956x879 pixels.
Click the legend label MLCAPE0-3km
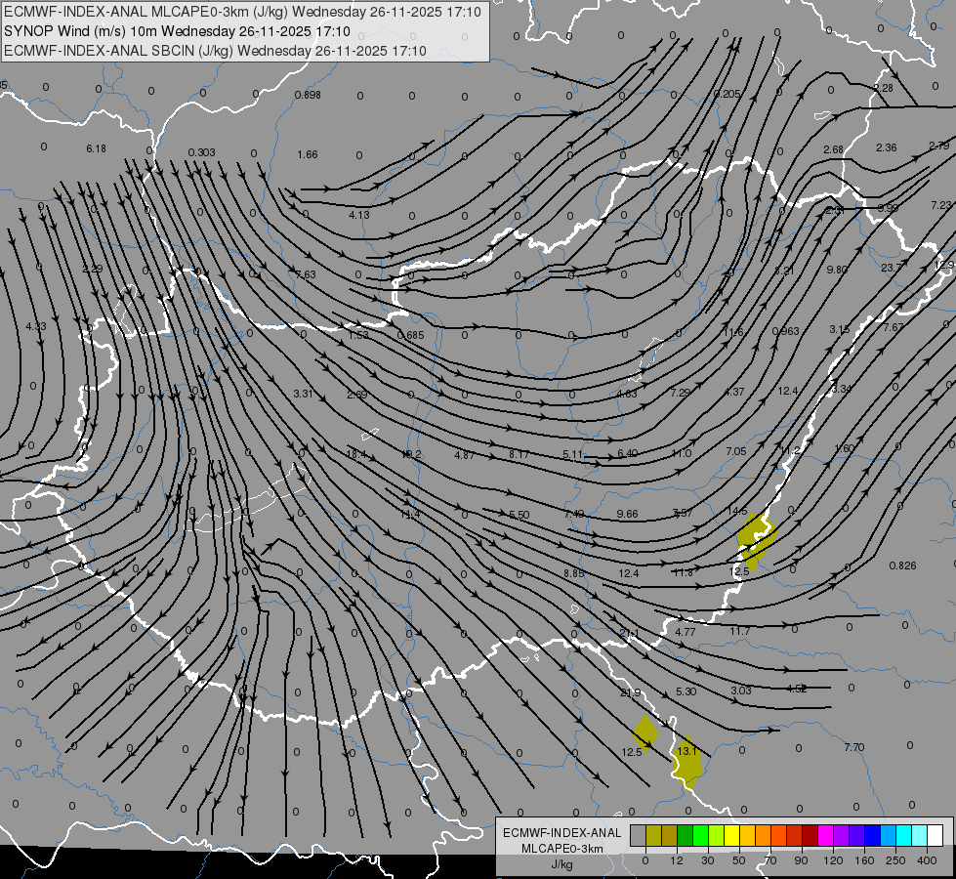tap(562, 849)
